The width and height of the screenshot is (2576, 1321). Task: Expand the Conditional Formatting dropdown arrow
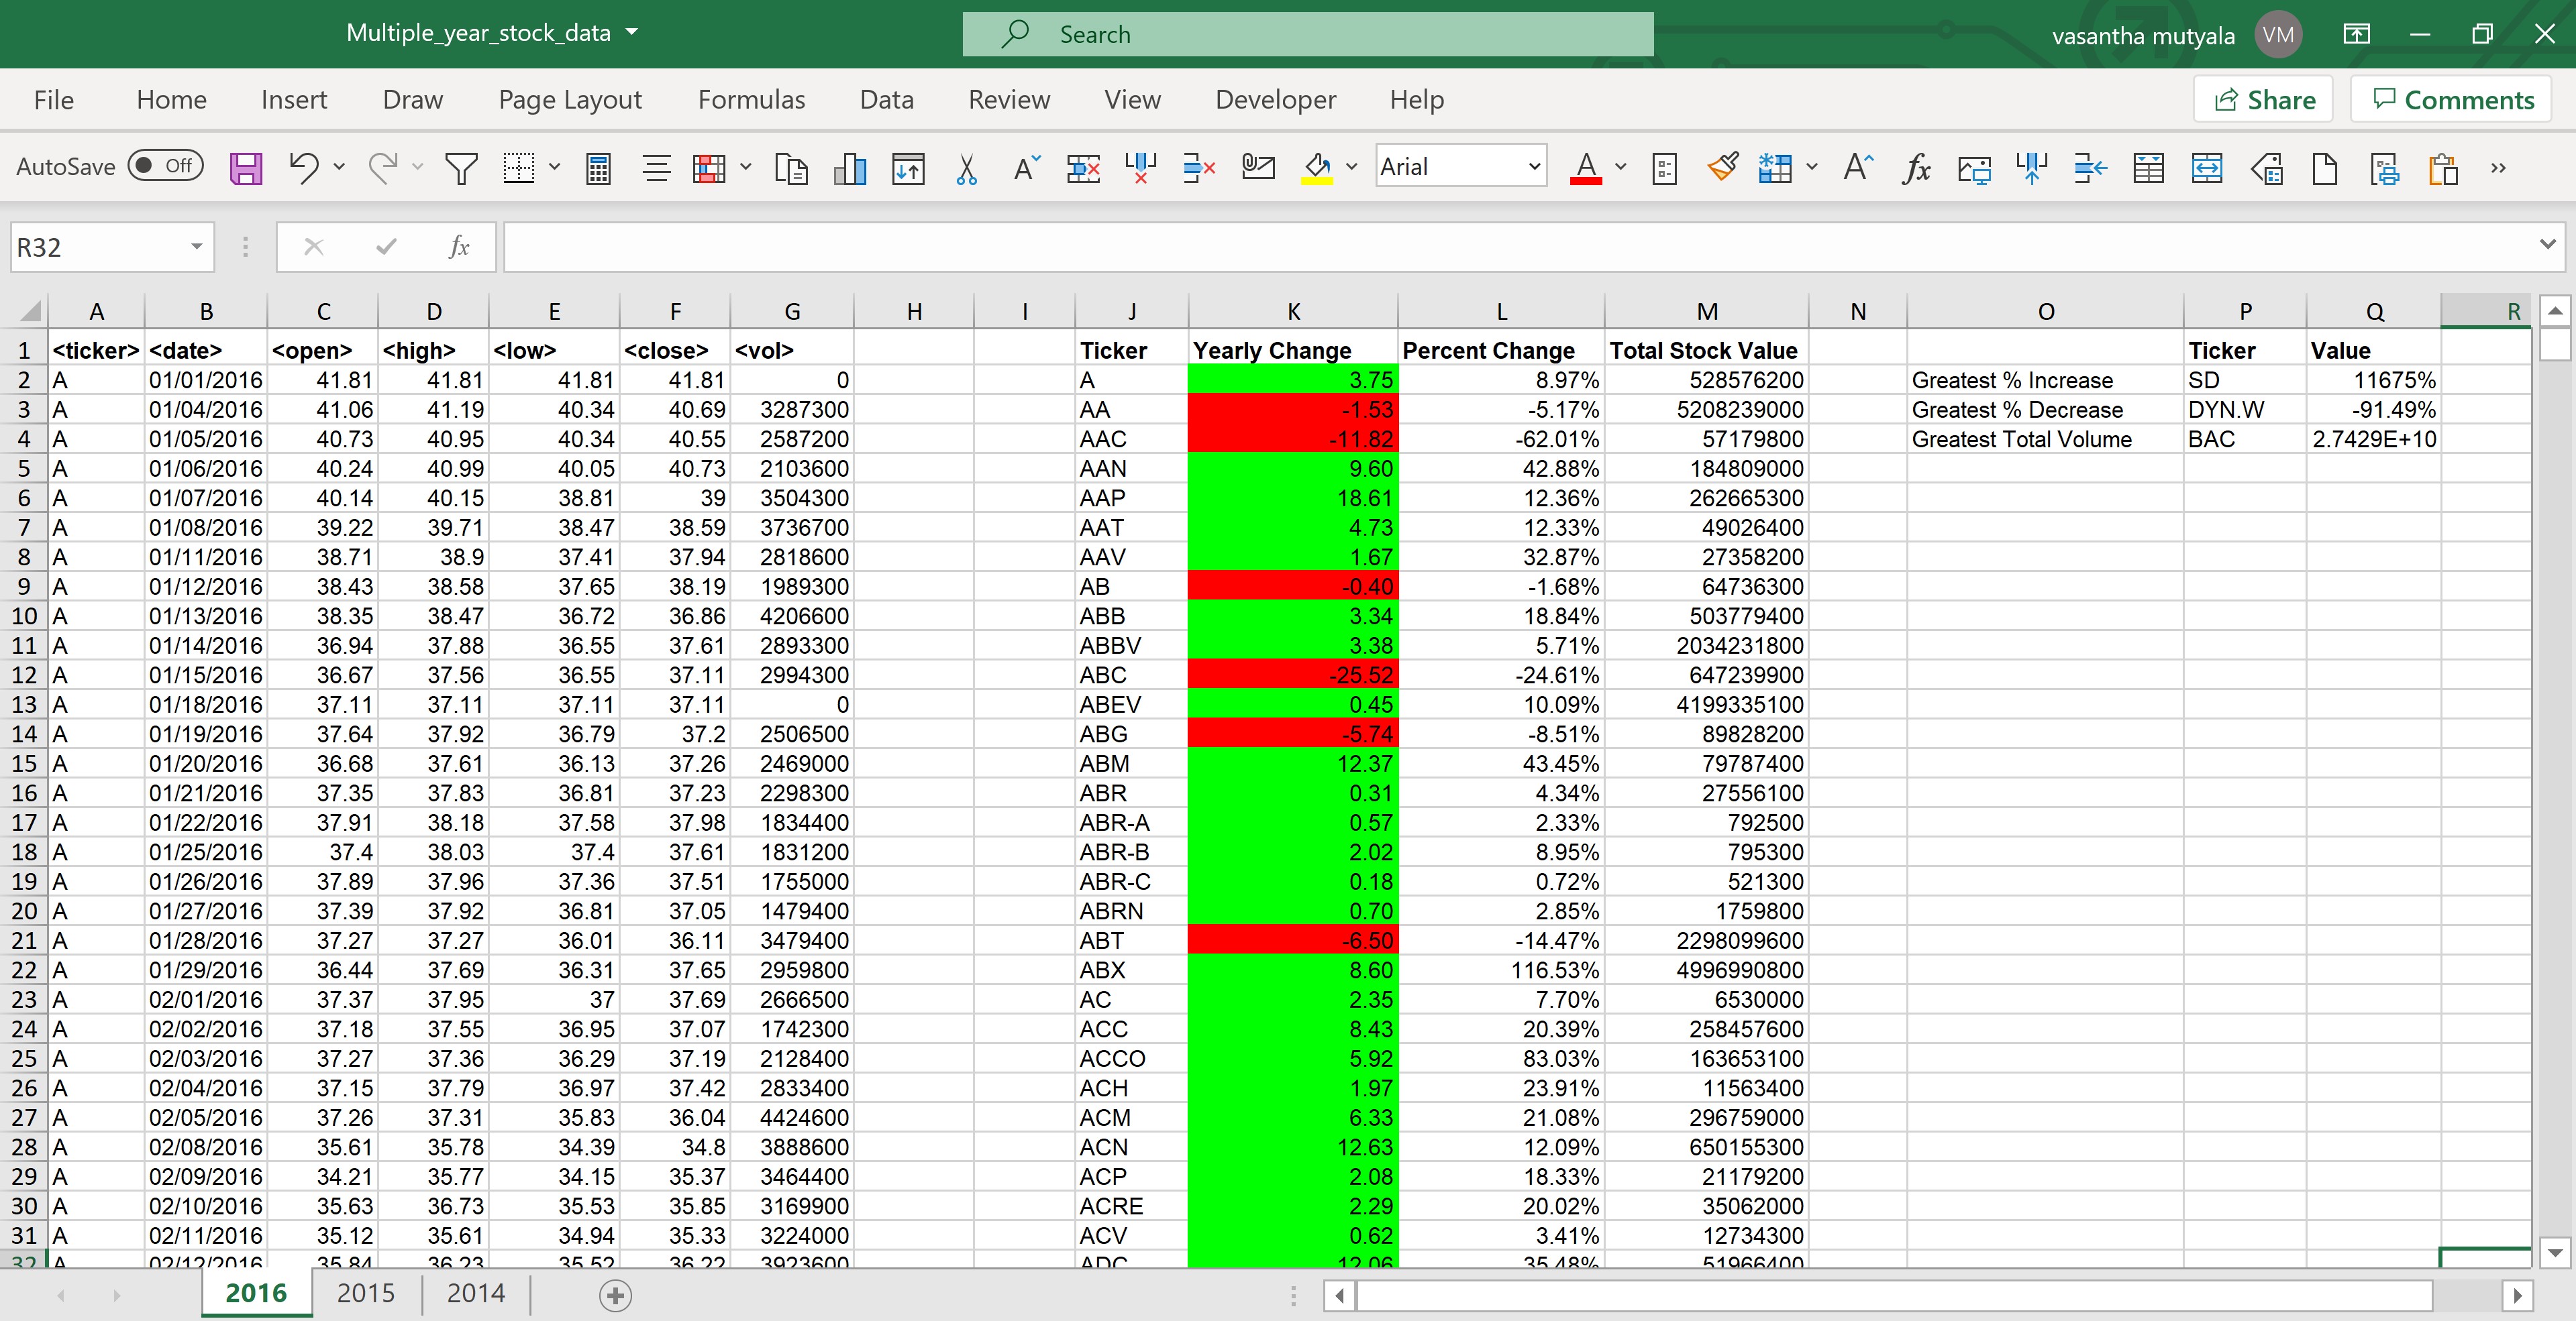point(746,167)
